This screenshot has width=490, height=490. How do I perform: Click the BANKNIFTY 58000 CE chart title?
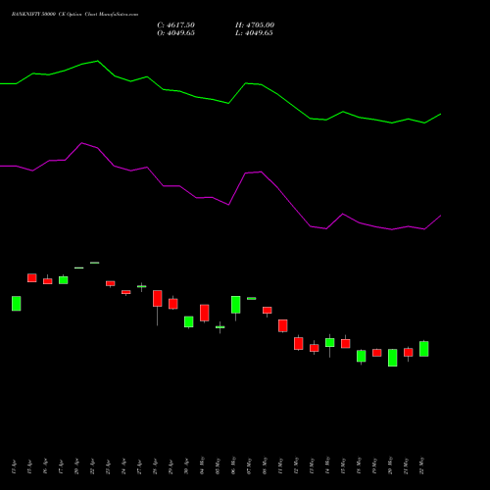coord(74,15)
